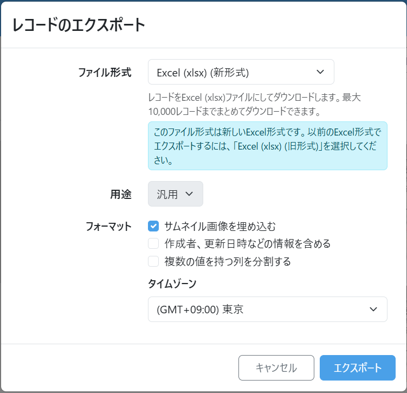Click the サムネイル画像を埋め込む label text
Viewport: 407px width, 393px height.
tap(223, 226)
